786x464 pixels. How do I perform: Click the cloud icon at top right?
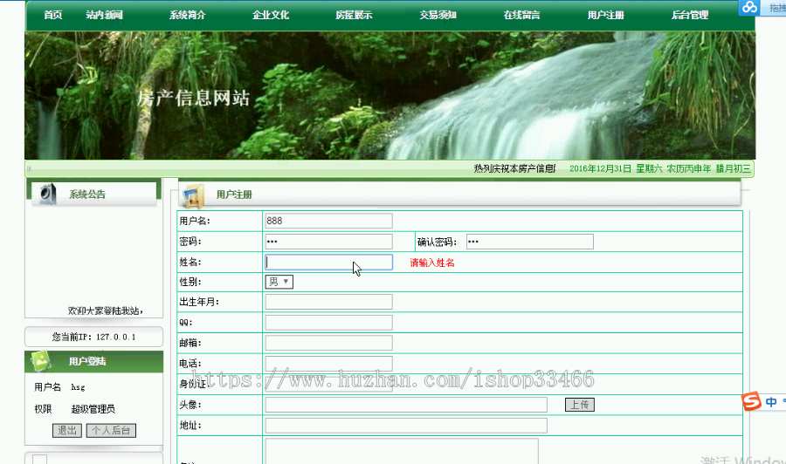click(x=749, y=7)
